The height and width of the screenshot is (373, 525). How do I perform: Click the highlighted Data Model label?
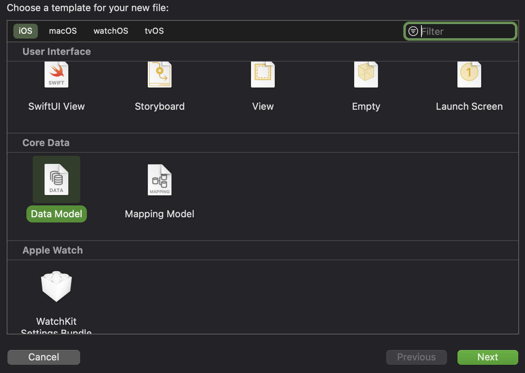click(56, 214)
